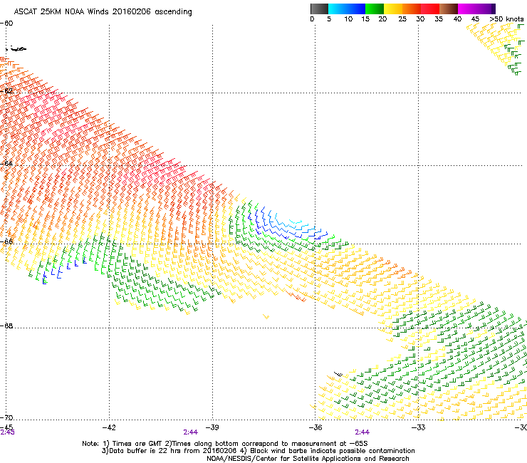Viewport: 527px width, 463px height.
Task: Click the "-39" longitude label
Action: click(x=212, y=427)
